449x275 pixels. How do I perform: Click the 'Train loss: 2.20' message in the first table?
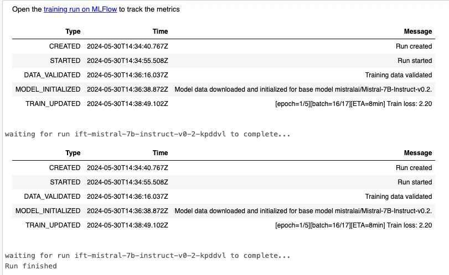[x=354, y=104]
